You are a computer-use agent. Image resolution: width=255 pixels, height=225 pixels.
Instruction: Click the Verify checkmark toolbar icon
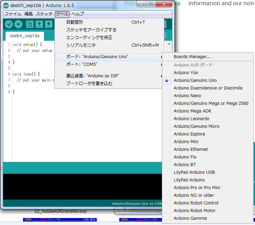9,24
